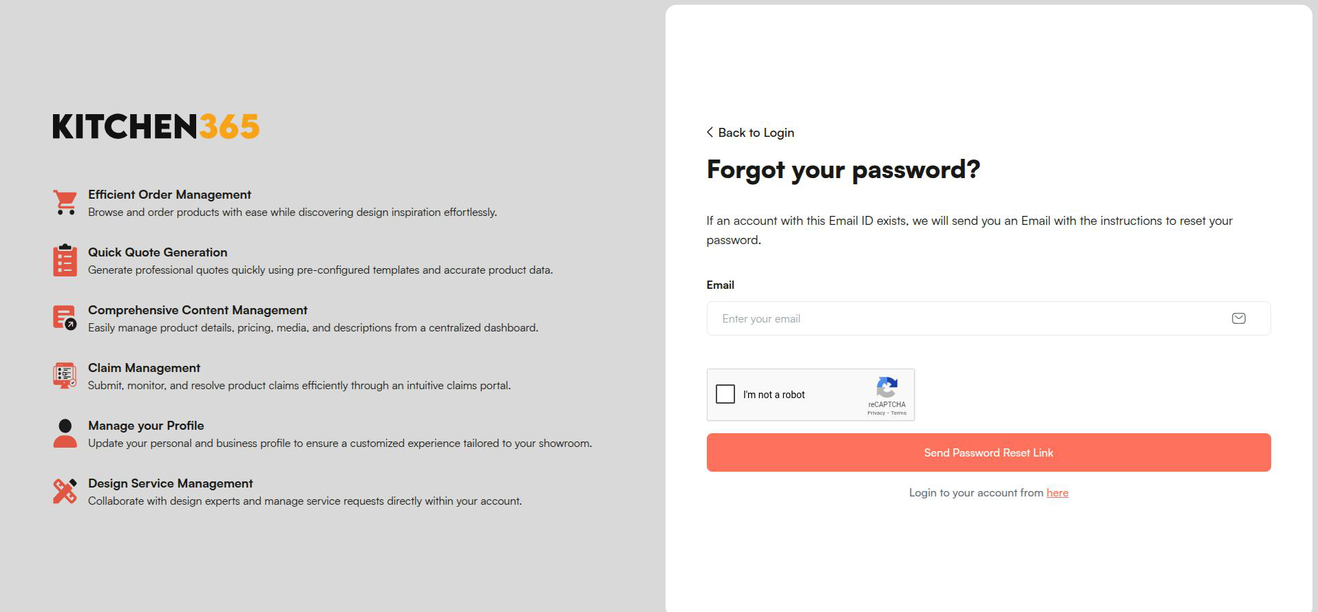Click the Forgot your password heading

(843, 169)
